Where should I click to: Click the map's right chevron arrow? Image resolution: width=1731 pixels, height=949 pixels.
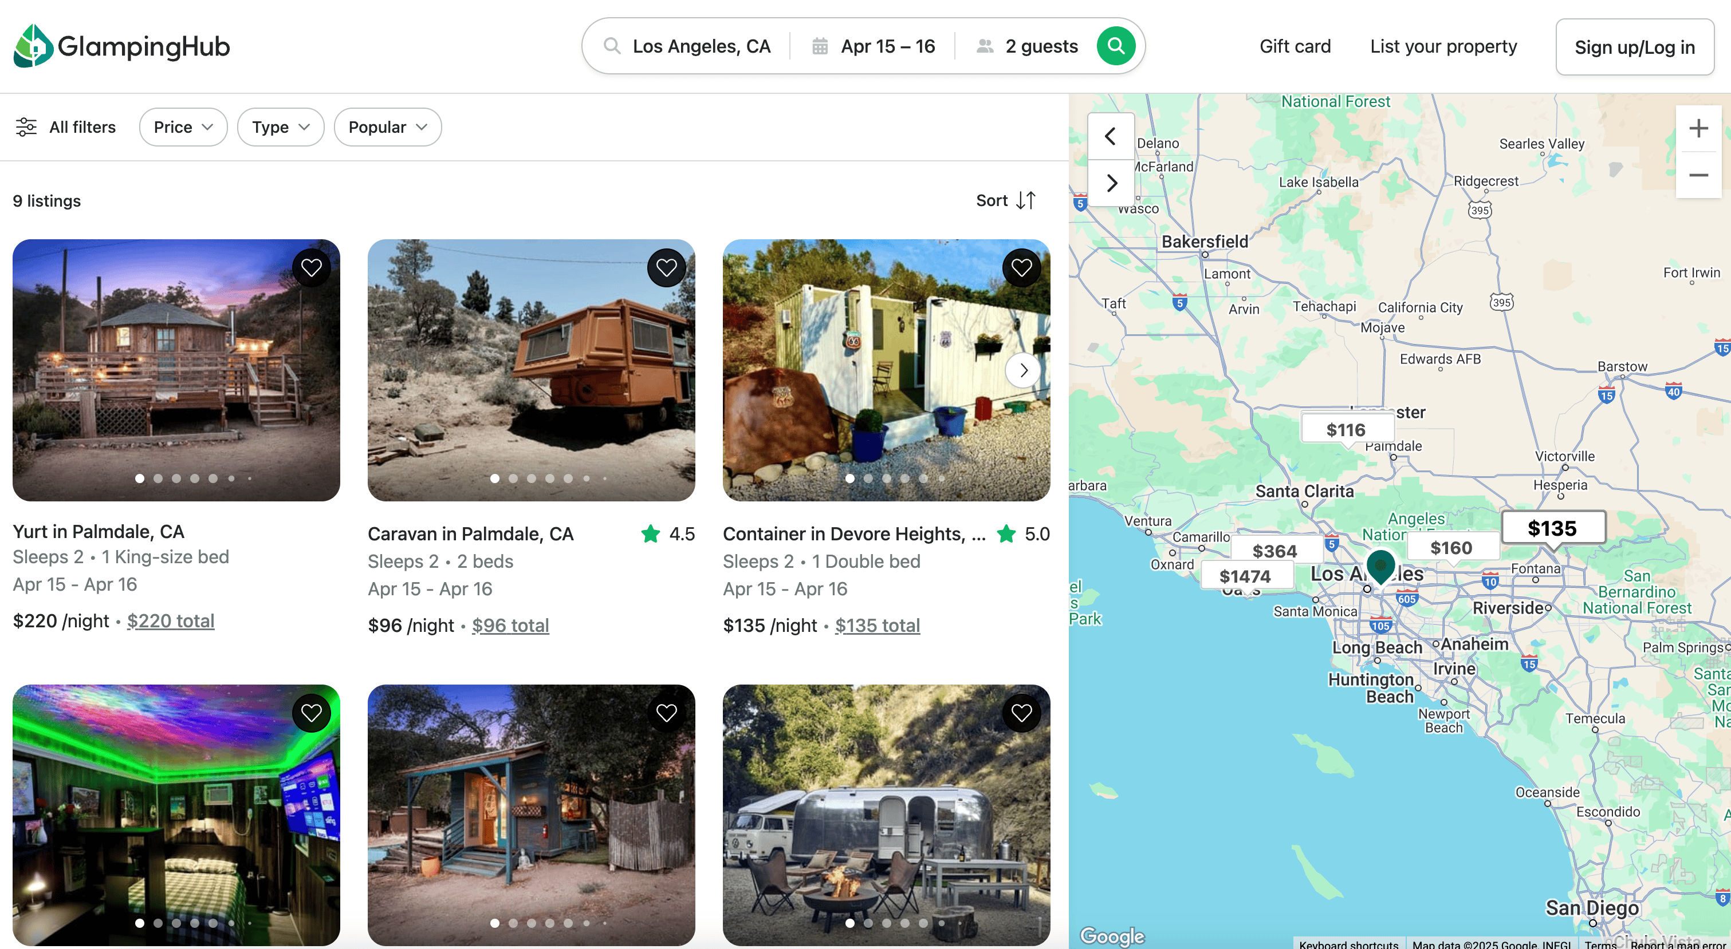tap(1111, 183)
